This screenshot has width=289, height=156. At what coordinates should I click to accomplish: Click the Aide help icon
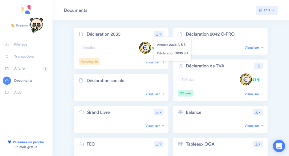tap(7, 93)
